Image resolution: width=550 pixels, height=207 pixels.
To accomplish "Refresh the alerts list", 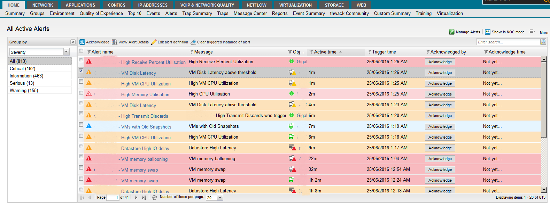I will click(154, 197).
